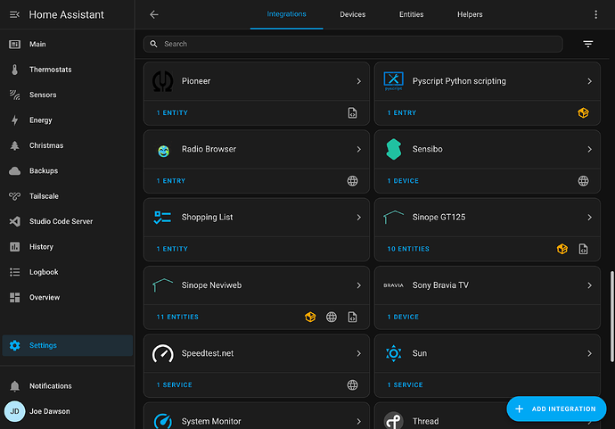
Task: Open Logbook from the sidebar
Action: [x=68, y=272]
